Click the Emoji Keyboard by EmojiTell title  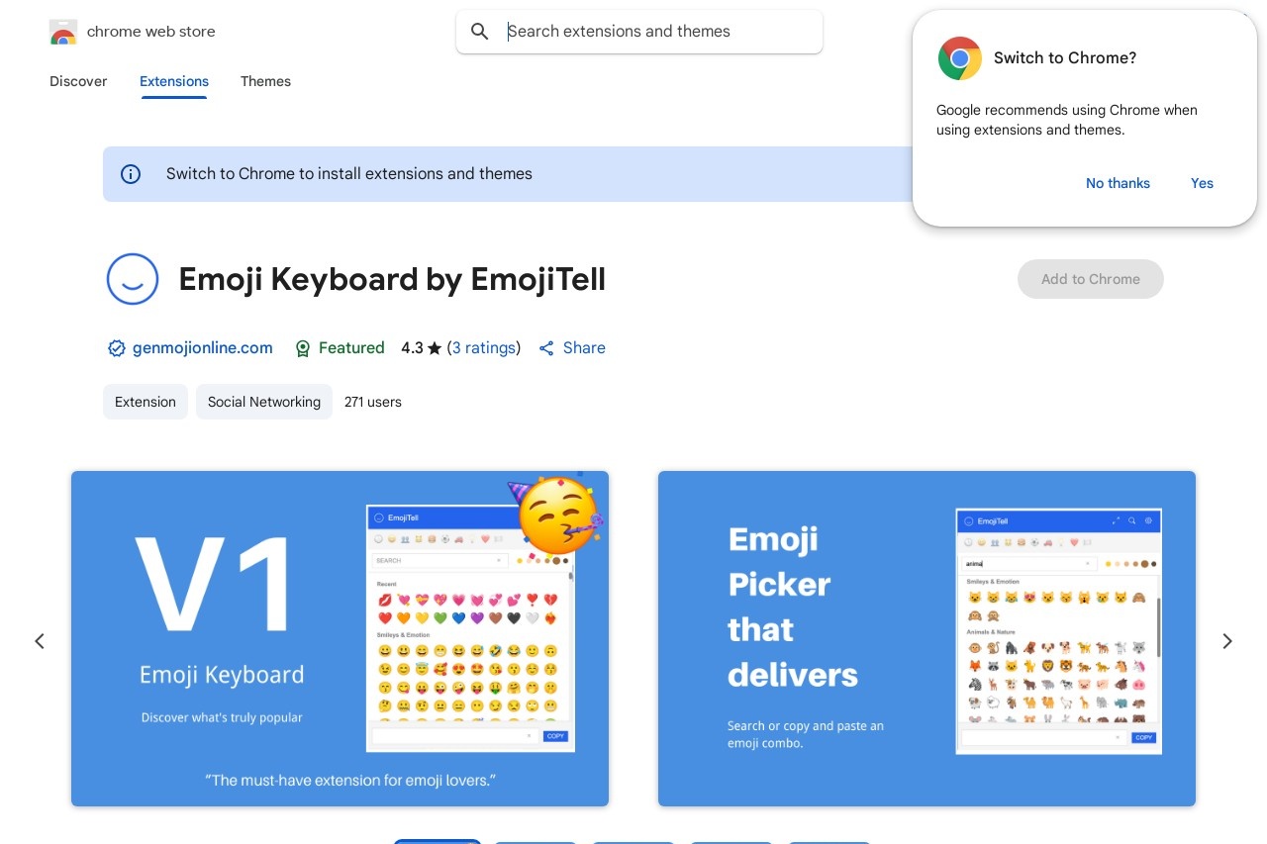tap(392, 279)
